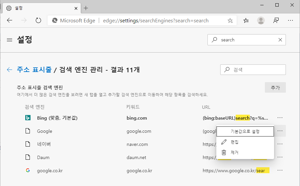Open the settings hamburger menu
Viewport: 300px width, 186px height.
(x=10, y=40)
